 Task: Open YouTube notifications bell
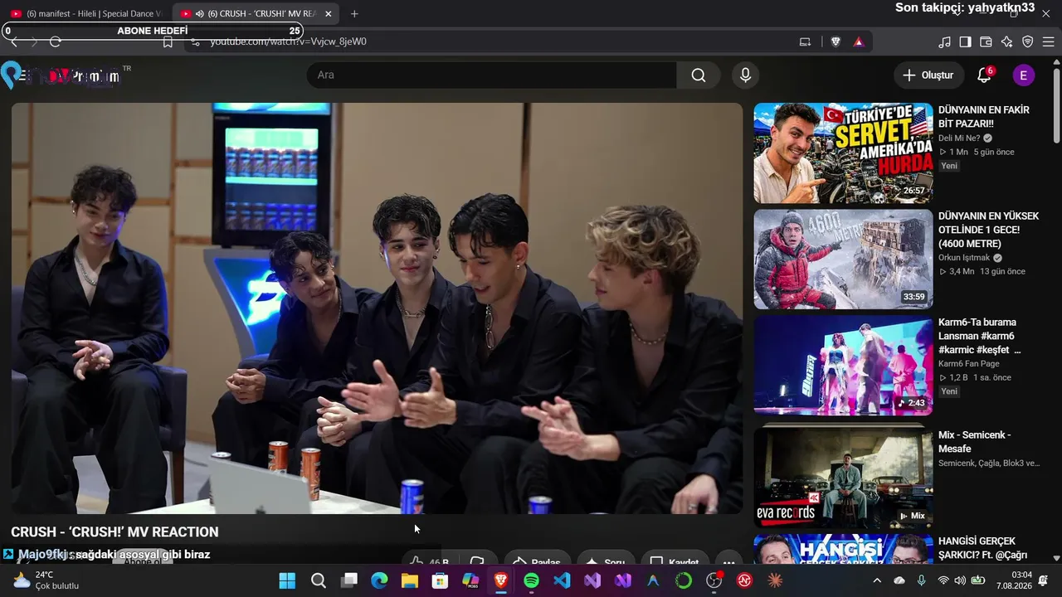(984, 75)
